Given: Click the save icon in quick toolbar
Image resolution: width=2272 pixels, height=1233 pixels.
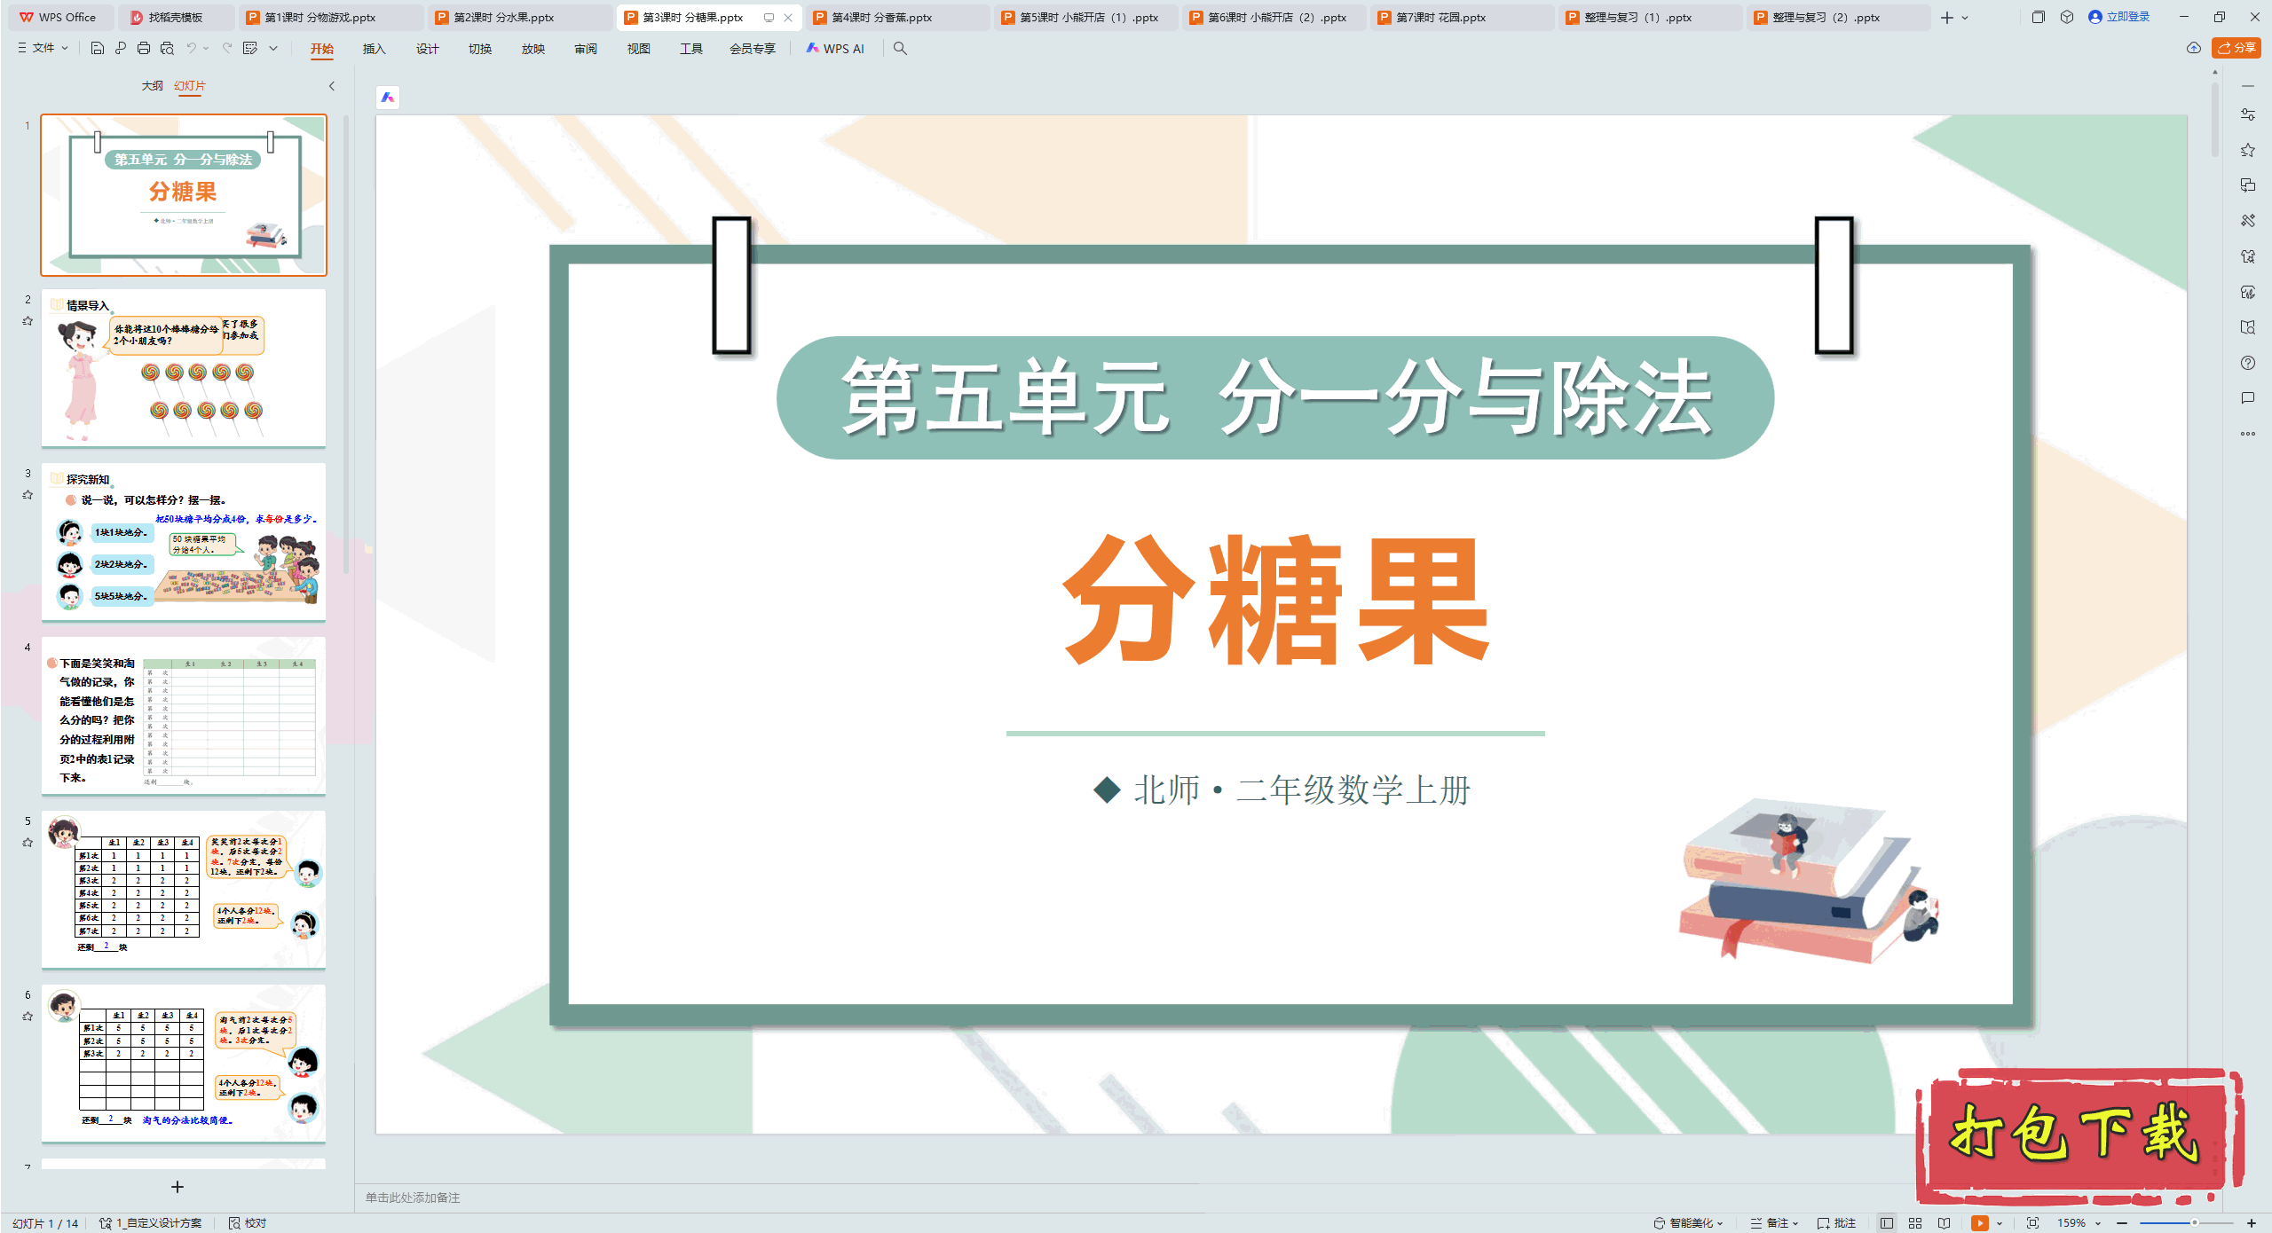Looking at the screenshot, I should pyautogui.click(x=98, y=48).
